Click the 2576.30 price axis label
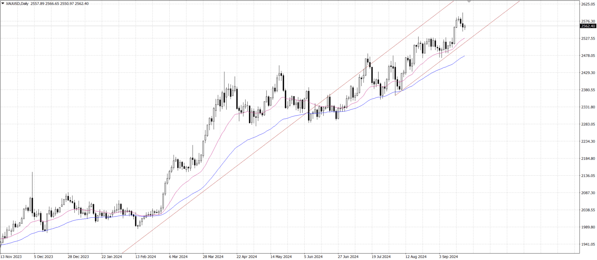 coord(588,21)
